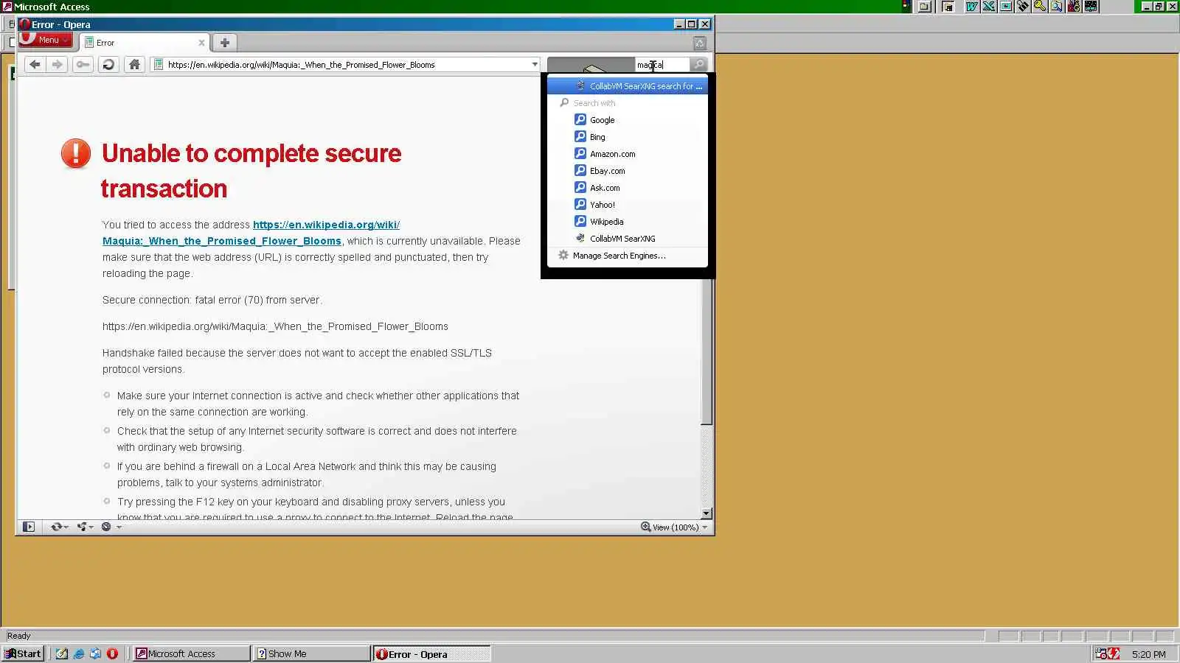Click the search field containing 'magical'
Image resolution: width=1180 pixels, height=663 pixels.
pyautogui.click(x=662, y=65)
